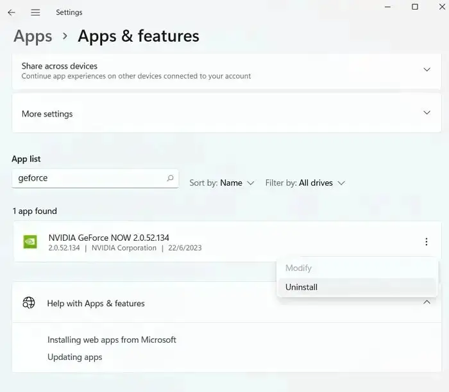Click the 22/6/2023 install date text

tap(185, 248)
